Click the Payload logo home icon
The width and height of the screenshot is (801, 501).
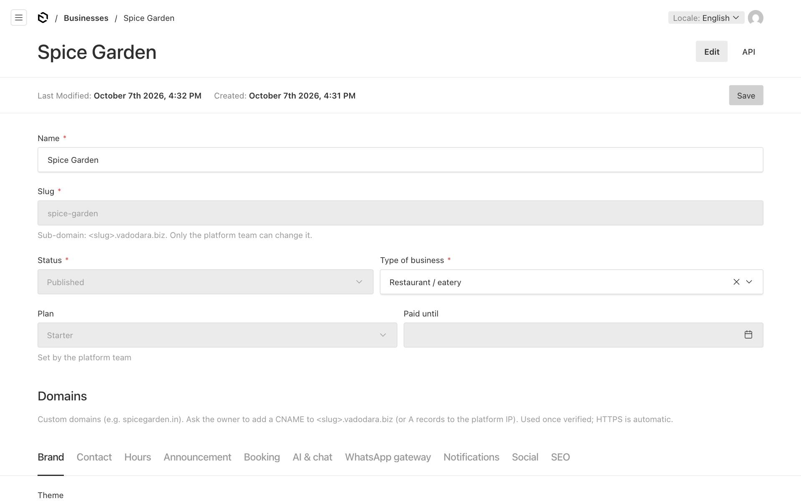[43, 18]
